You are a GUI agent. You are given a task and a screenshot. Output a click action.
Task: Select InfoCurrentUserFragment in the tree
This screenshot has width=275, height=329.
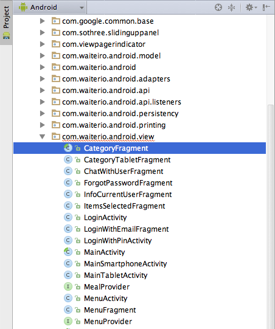128,195
